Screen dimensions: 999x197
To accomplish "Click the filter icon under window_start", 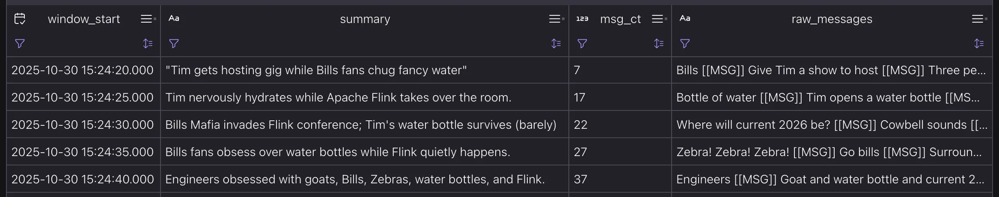I will coord(20,43).
